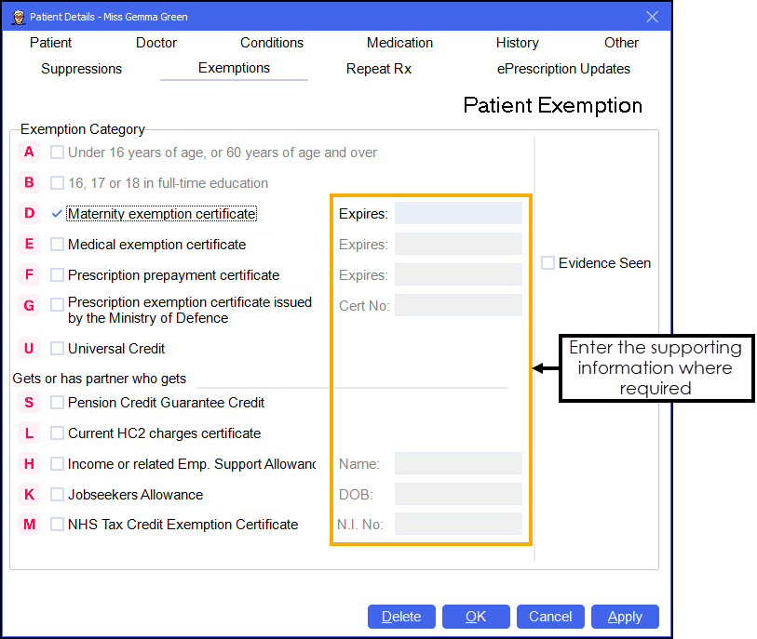Enable the Universal Credit checkbox
The image size is (757, 639).
(x=58, y=349)
